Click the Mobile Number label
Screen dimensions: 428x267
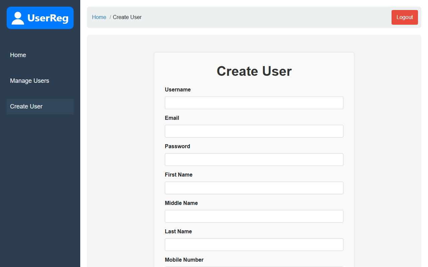(184, 260)
